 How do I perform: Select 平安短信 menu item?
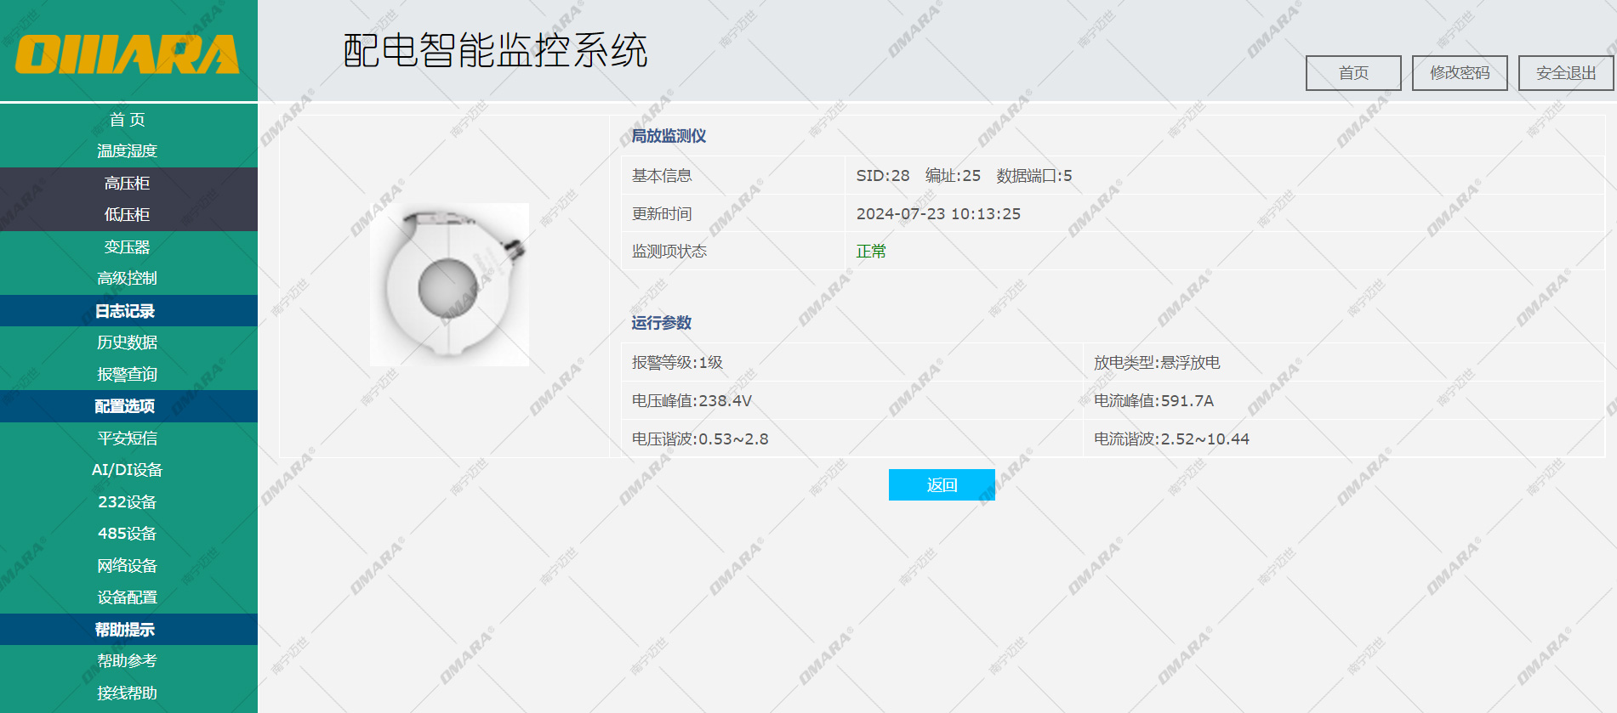click(128, 439)
